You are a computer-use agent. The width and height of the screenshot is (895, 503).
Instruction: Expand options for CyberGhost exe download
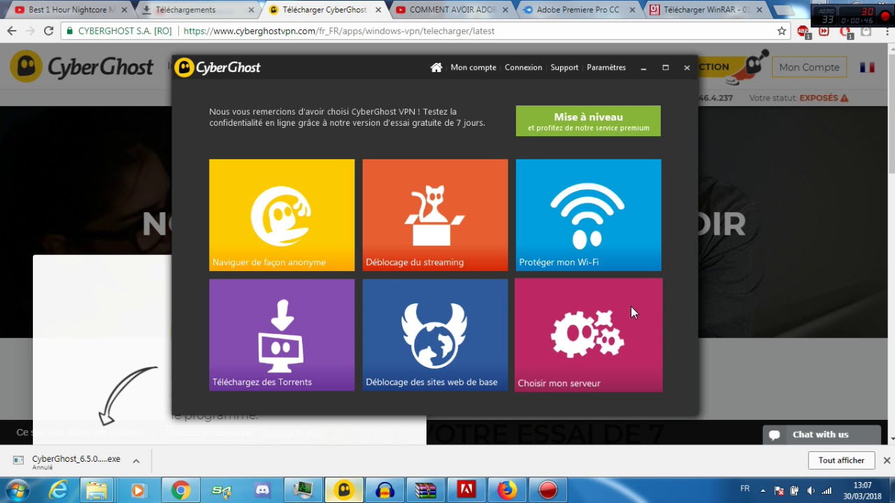coord(136,461)
